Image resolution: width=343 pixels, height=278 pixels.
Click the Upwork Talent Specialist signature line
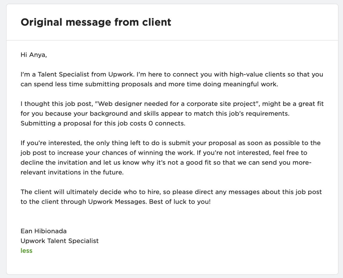(59, 241)
